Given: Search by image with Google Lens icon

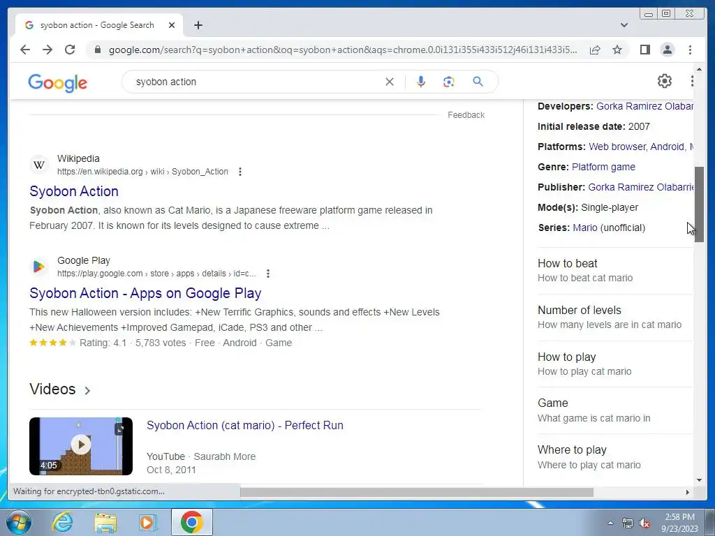Looking at the screenshot, I should 449,82.
